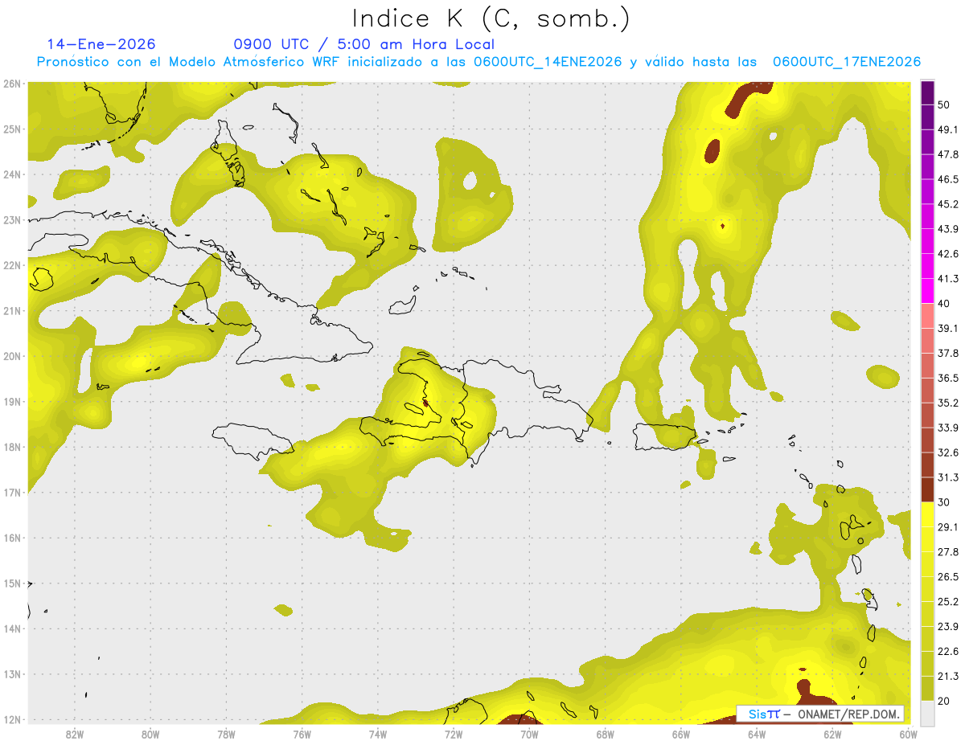Click the longitude label "78W"
This screenshot has height=745, width=965.
pos(226,734)
